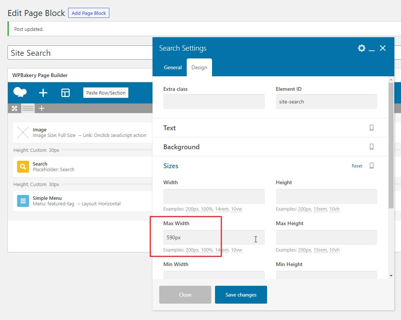The width and height of the screenshot is (401, 320).
Task: Select the Search element row
Action: (83, 167)
